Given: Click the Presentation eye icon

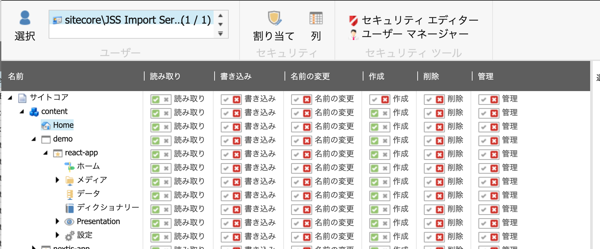Looking at the screenshot, I should click(x=69, y=222).
